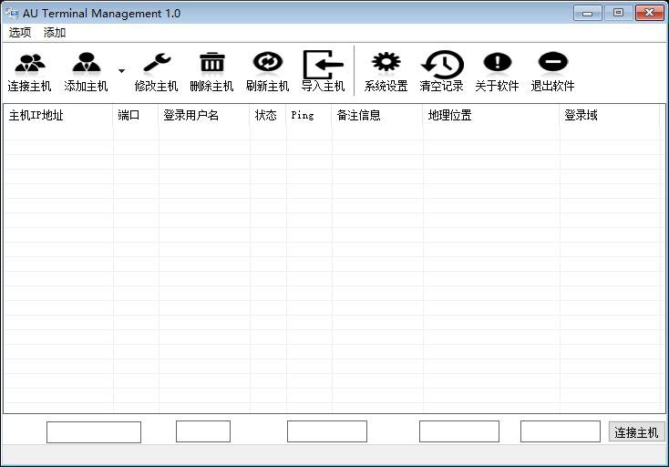Click the 删除主机 trash icon

(x=211, y=63)
